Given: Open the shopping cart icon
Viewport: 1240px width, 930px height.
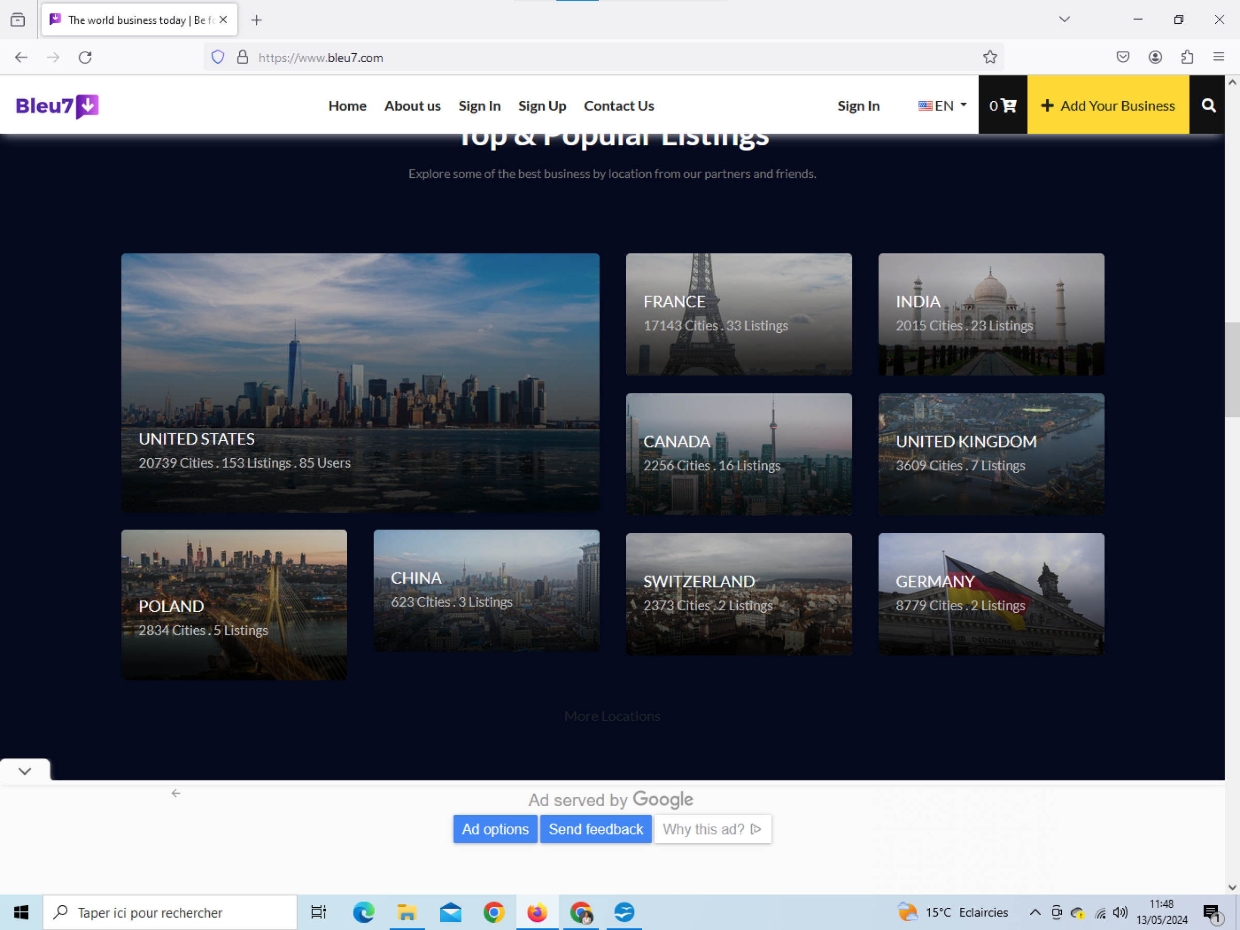Looking at the screenshot, I should pos(1002,105).
